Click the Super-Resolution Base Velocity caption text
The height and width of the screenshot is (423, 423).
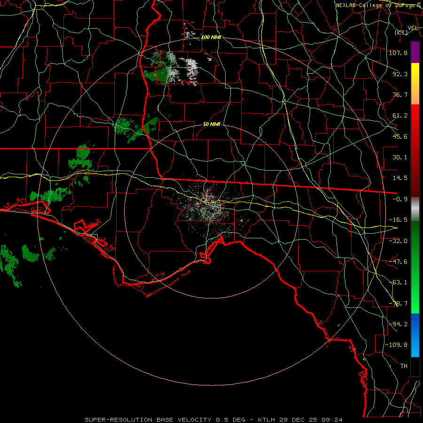[x=214, y=420]
